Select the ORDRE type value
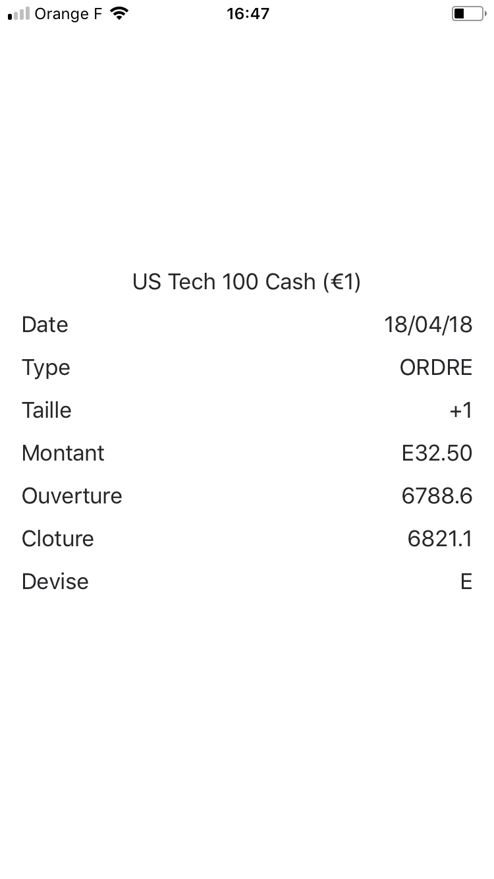Viewport: 494px width, 879px height. (436, 368)
